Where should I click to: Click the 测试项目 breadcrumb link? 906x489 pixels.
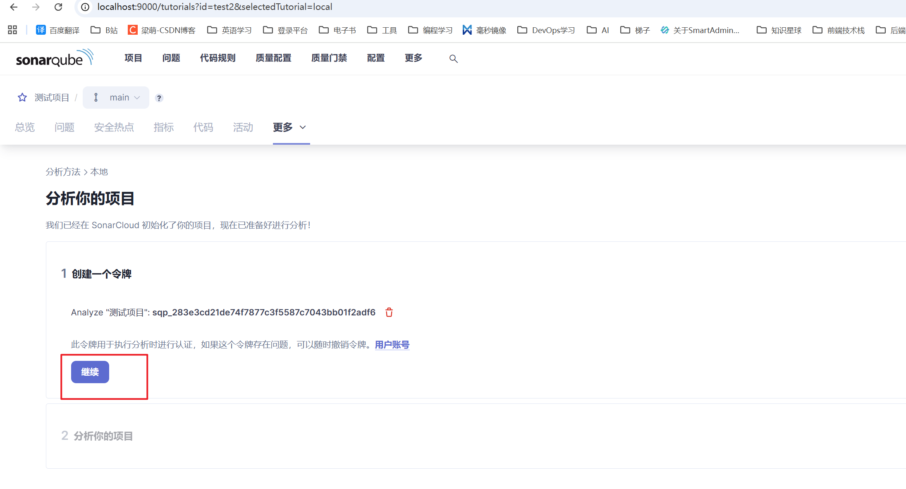(52, 98)
